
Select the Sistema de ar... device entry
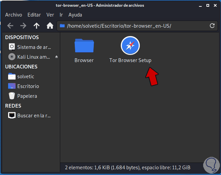click(31, 47)
